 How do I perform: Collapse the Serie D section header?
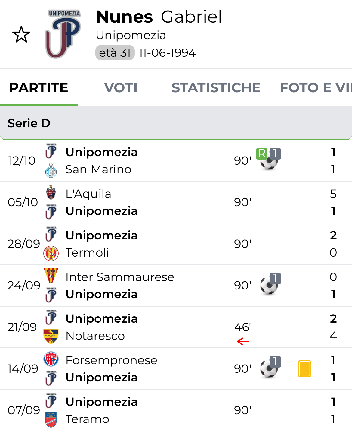[176, 123]
